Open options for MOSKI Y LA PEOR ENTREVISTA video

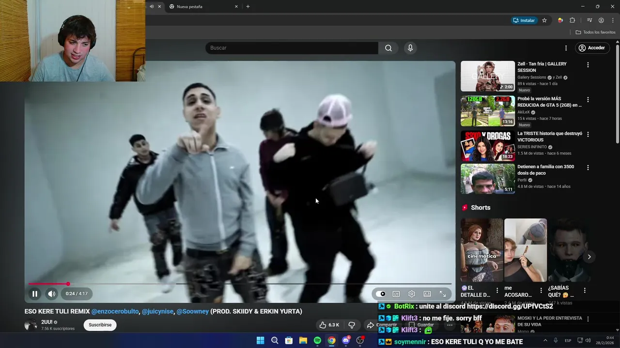point(588,319)
